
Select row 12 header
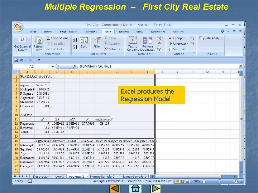(x=16, y=123)
